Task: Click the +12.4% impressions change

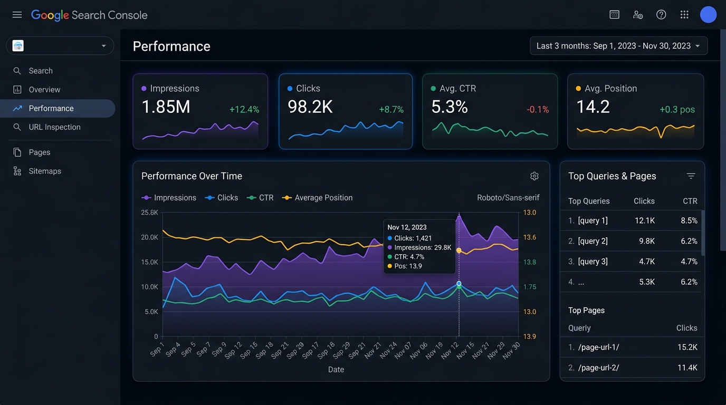Action: (244, 110)
